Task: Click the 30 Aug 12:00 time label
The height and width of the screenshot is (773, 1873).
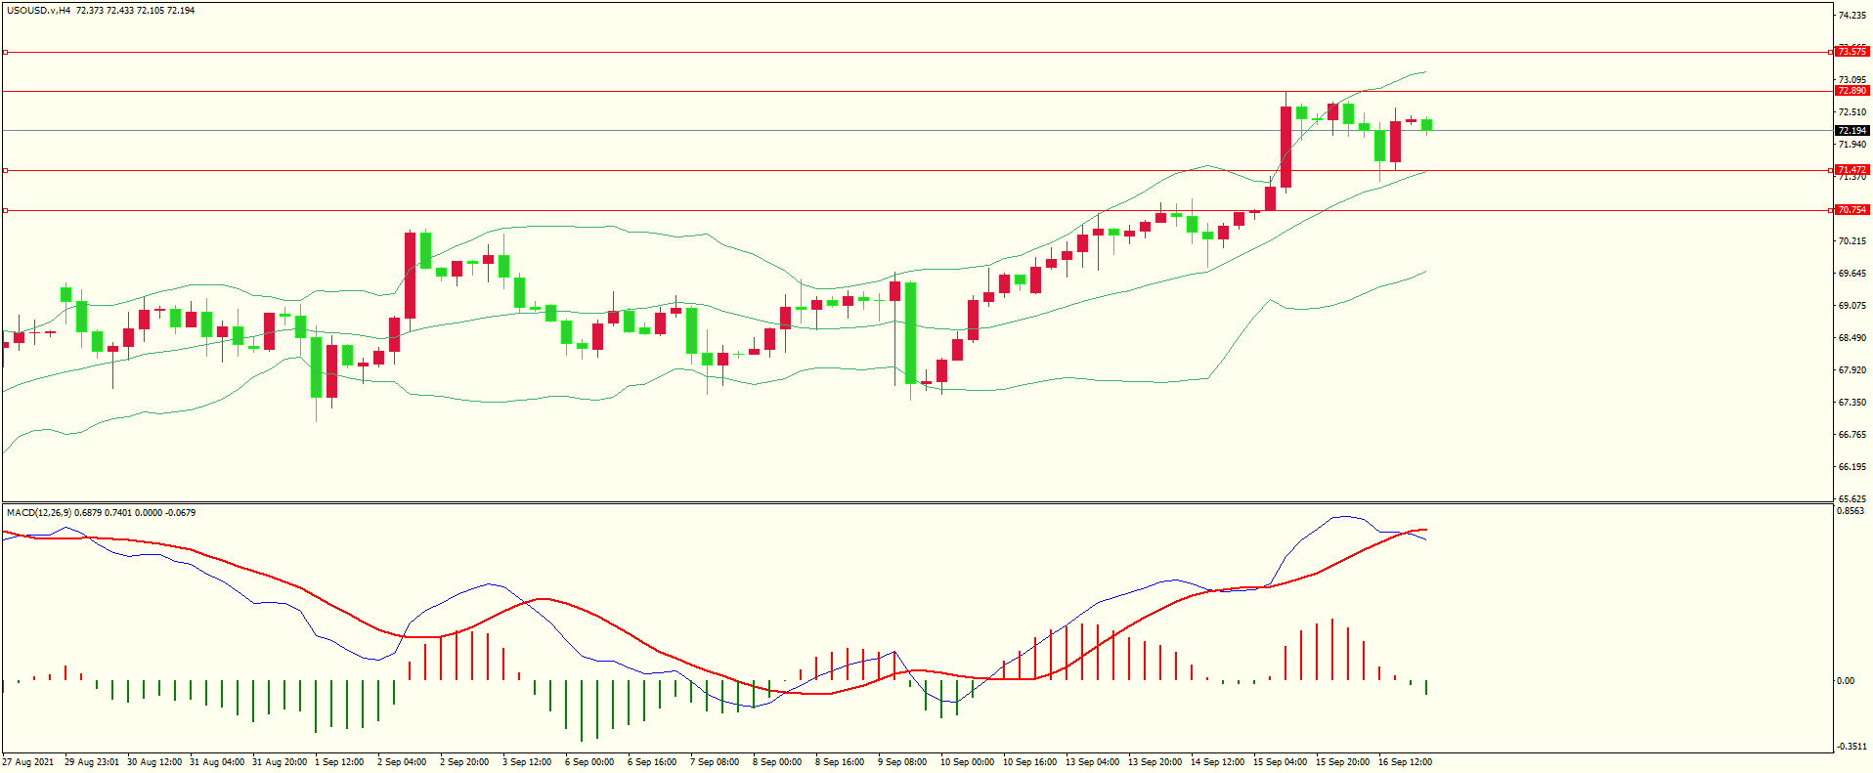Action: tap(154, 762)
